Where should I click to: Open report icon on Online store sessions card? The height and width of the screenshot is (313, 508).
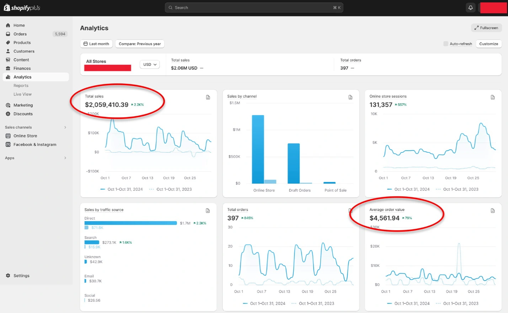(492, 97)
